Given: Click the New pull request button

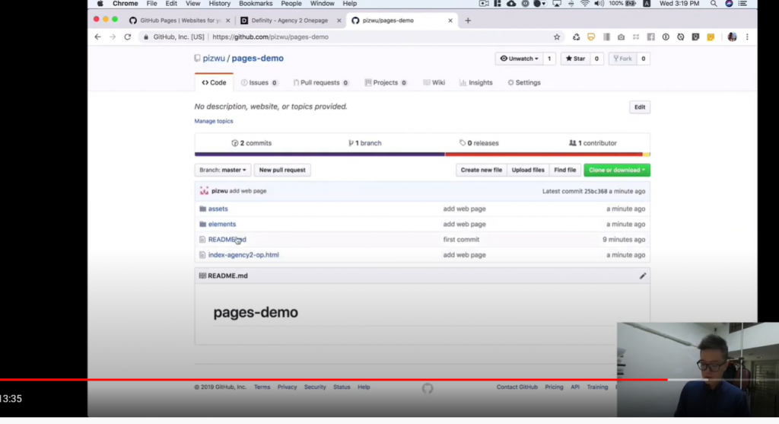Looking at the screenshot, I should click(282, 170).
